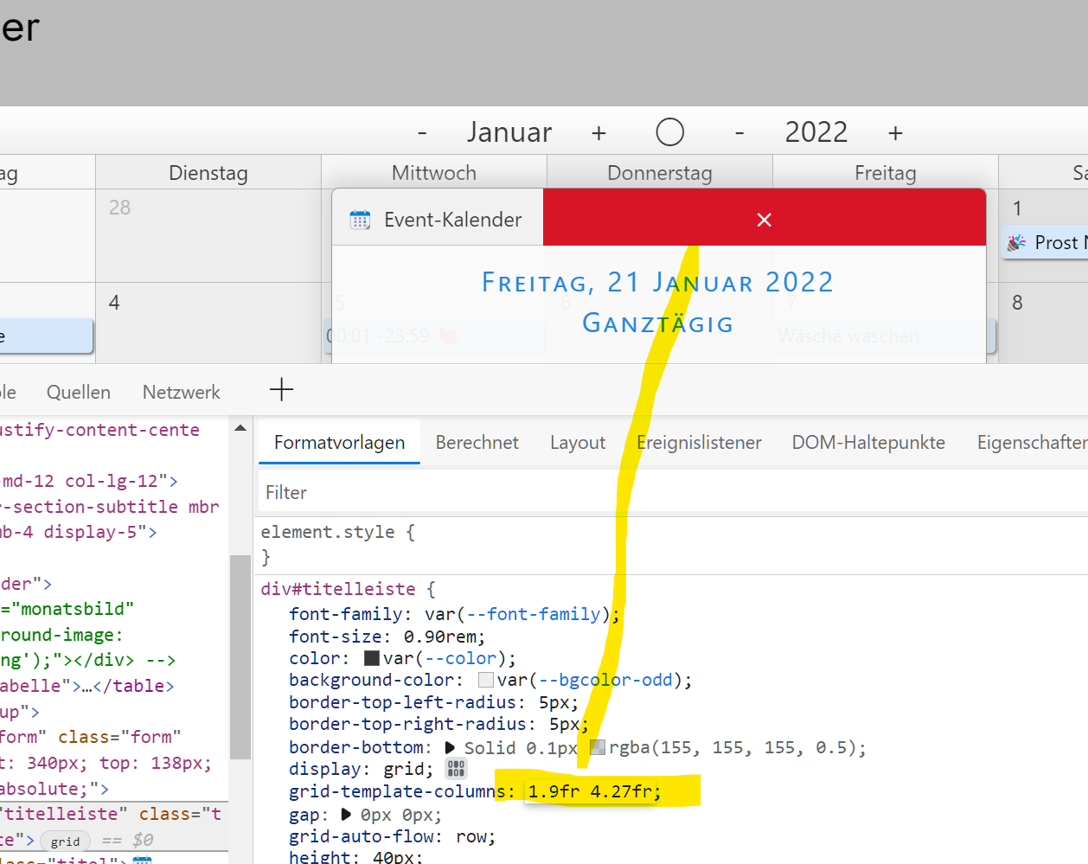The height and width of the screenshot is (864, 1088).
Task: Expand the gap shorthand property triangle
Action: tap(347, 815)
